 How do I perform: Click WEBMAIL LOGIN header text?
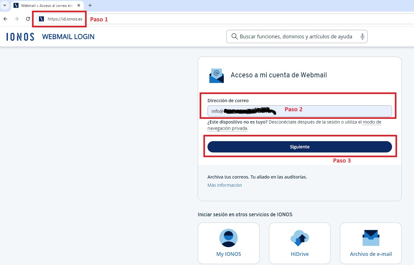coord(68,37)
